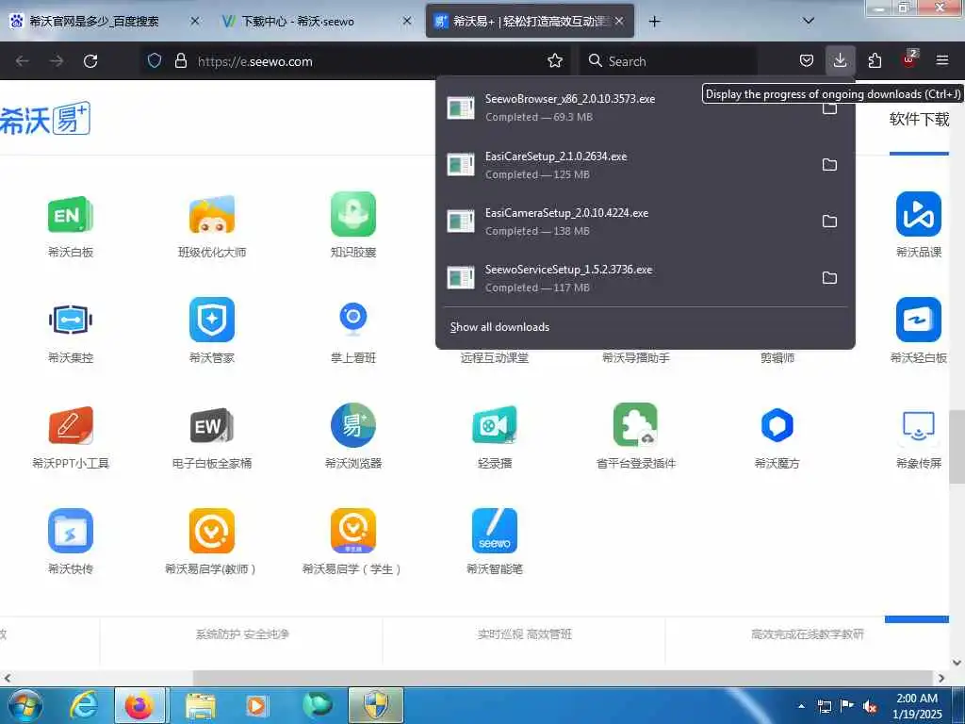965x724 pixels.
Task: Open 希沃易启学（学生）icon
Action: click(x=353, y=531)
